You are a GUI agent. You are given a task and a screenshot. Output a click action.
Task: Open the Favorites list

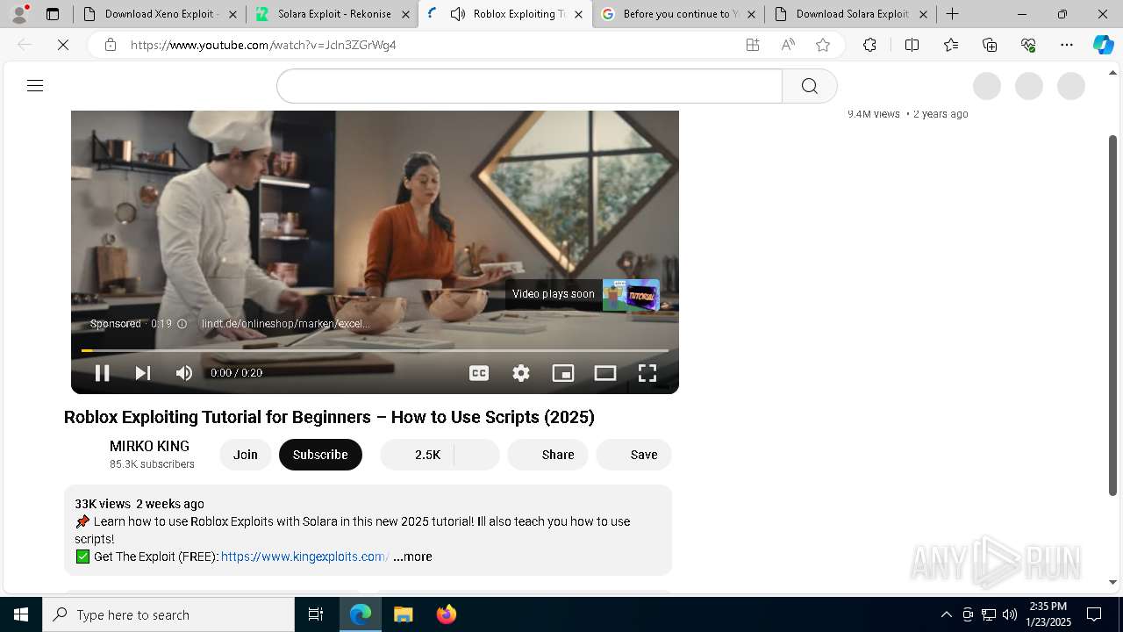951,45
